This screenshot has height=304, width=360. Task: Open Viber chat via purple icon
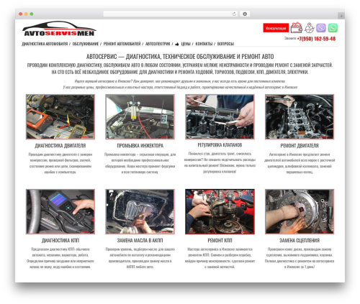[x=321, y=28]
